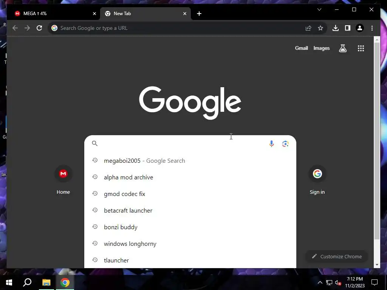Select suggestion betacraft launcher
Screen dimensions: 387x290
click(190, 210)
